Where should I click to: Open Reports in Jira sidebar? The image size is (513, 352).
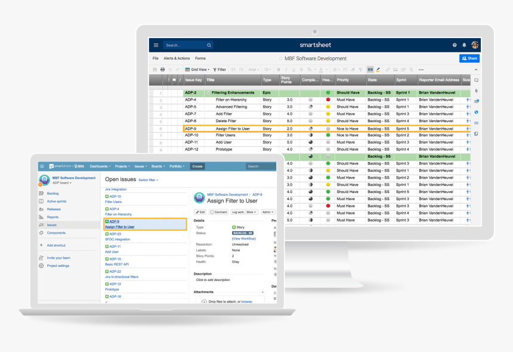52,217
